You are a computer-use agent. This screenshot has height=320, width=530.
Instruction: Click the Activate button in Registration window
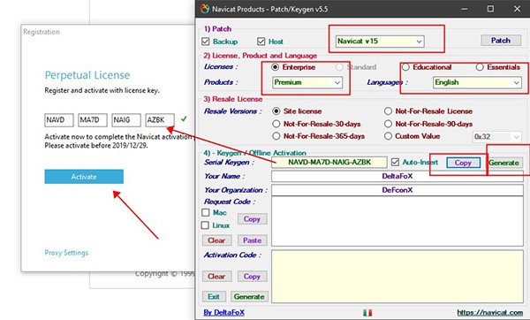(84, 177)
